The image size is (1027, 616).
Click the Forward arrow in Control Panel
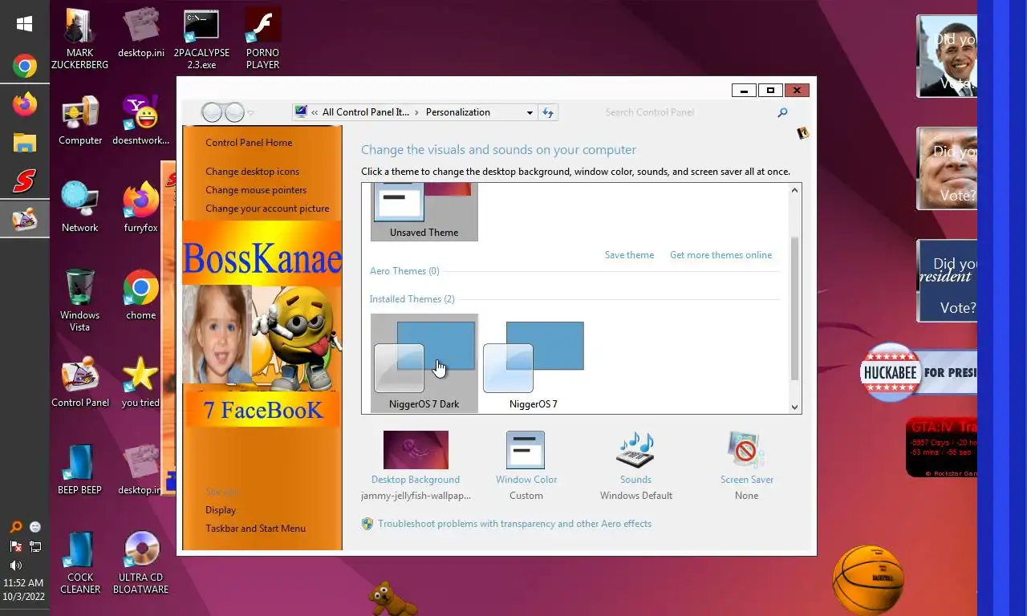pyautogui.click(x=234, y=112)
